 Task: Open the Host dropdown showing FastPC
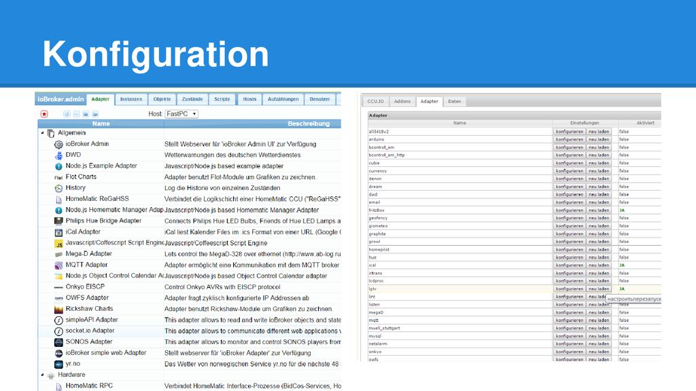click(181, 114)
